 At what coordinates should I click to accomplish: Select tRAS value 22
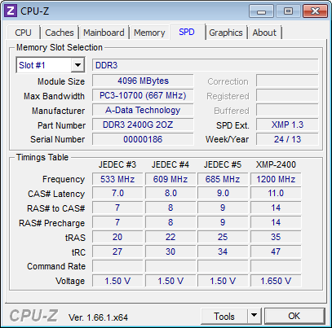coord(170,237)
